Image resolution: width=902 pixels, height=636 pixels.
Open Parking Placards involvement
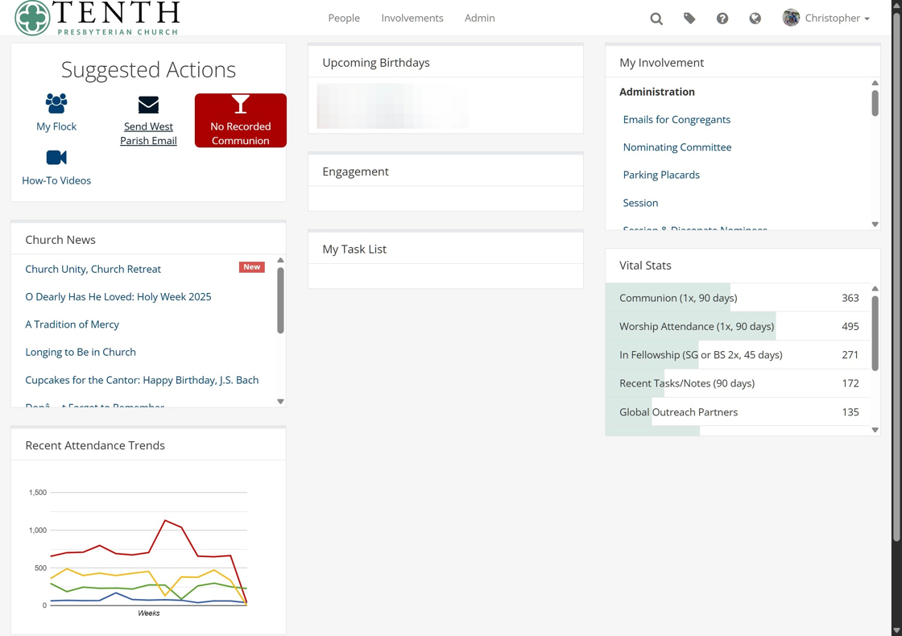(x=661, y=175)
